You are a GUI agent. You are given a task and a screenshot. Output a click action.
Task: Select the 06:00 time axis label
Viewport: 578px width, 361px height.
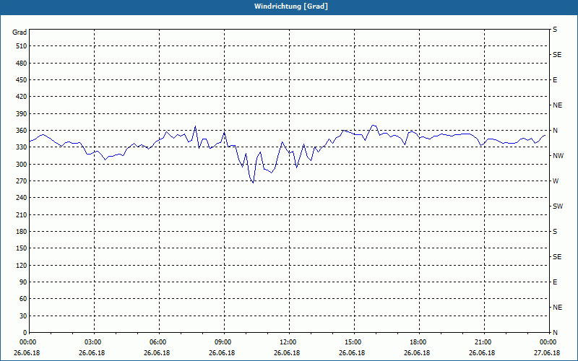click(x=158, y=342)
